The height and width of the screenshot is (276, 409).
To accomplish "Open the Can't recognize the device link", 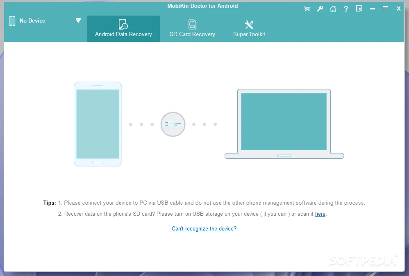I will pyautogui.click(x=204, y=228).
